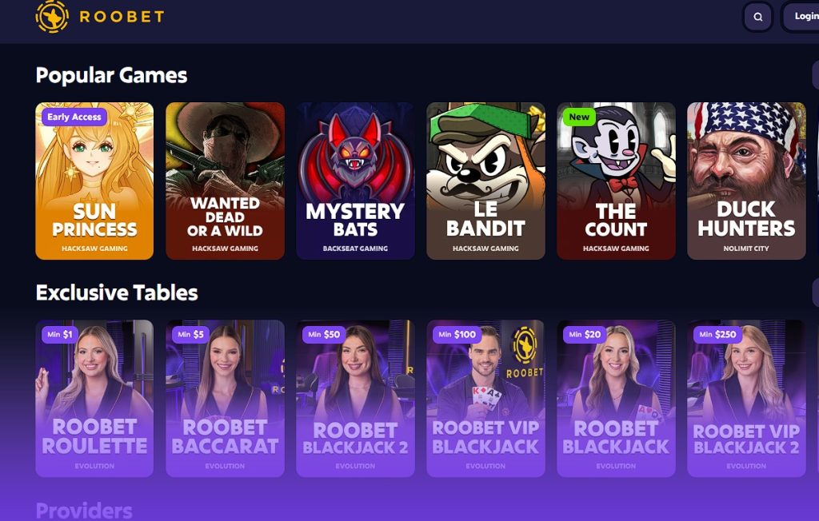The width and height of the screenshot is (819, 521).
Task: Open The Count game tile
Action: coord(616,181)
